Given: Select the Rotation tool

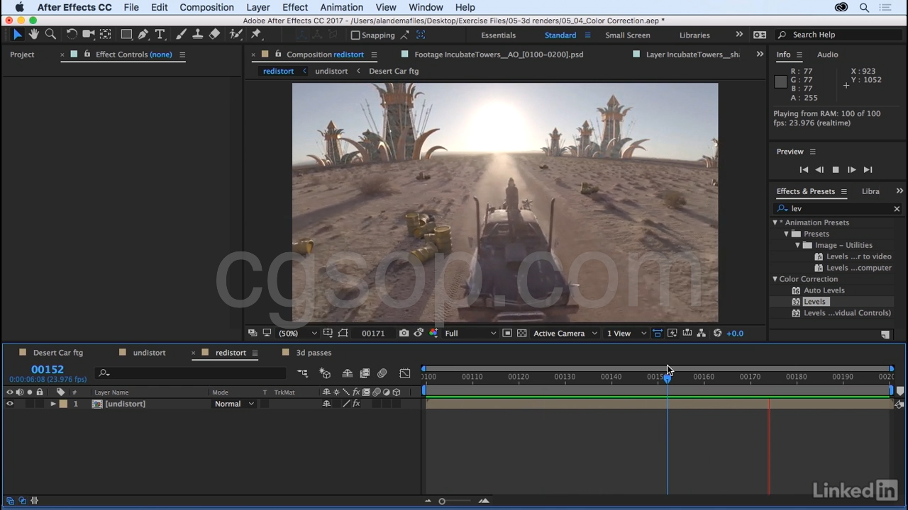Looking at the screenshot, I should coord(72,34).
